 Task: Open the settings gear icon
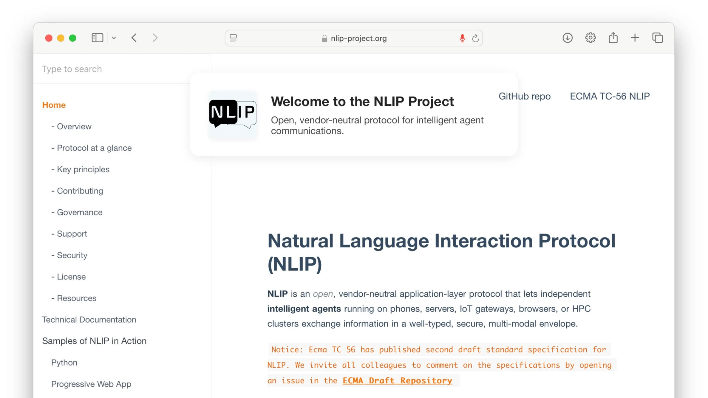click(590, 38)
